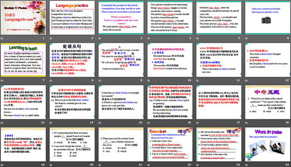Select the 中考真题 slide 18 thumbnail
Image resolution: width=291 pixels, height=167 pixels.
pos(268,102)
